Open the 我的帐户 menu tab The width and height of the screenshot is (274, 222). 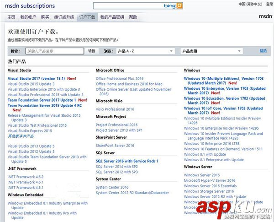[28, 17]
